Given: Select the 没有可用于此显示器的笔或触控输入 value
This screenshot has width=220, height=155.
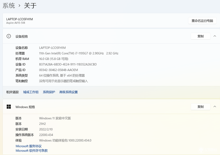Looking at the screenshot, I should 64,81.
